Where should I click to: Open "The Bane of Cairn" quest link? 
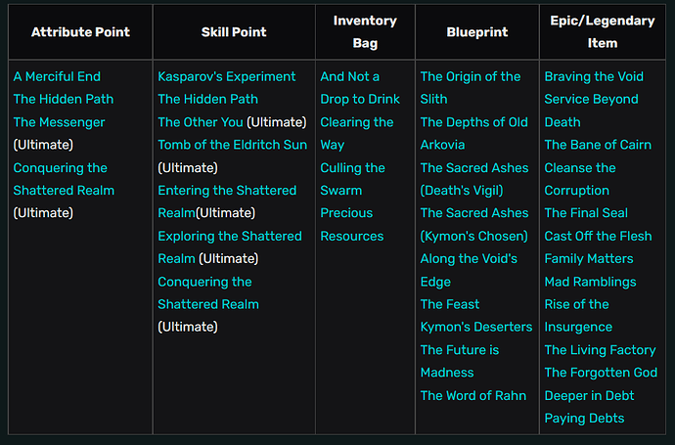coord(598,145)
